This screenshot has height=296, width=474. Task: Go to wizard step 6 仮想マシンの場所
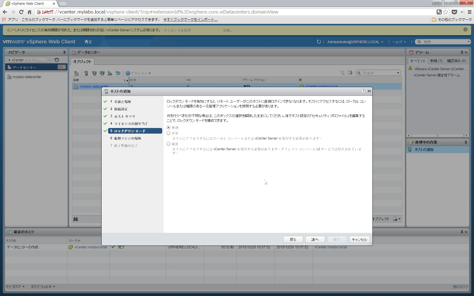[128, 138]
